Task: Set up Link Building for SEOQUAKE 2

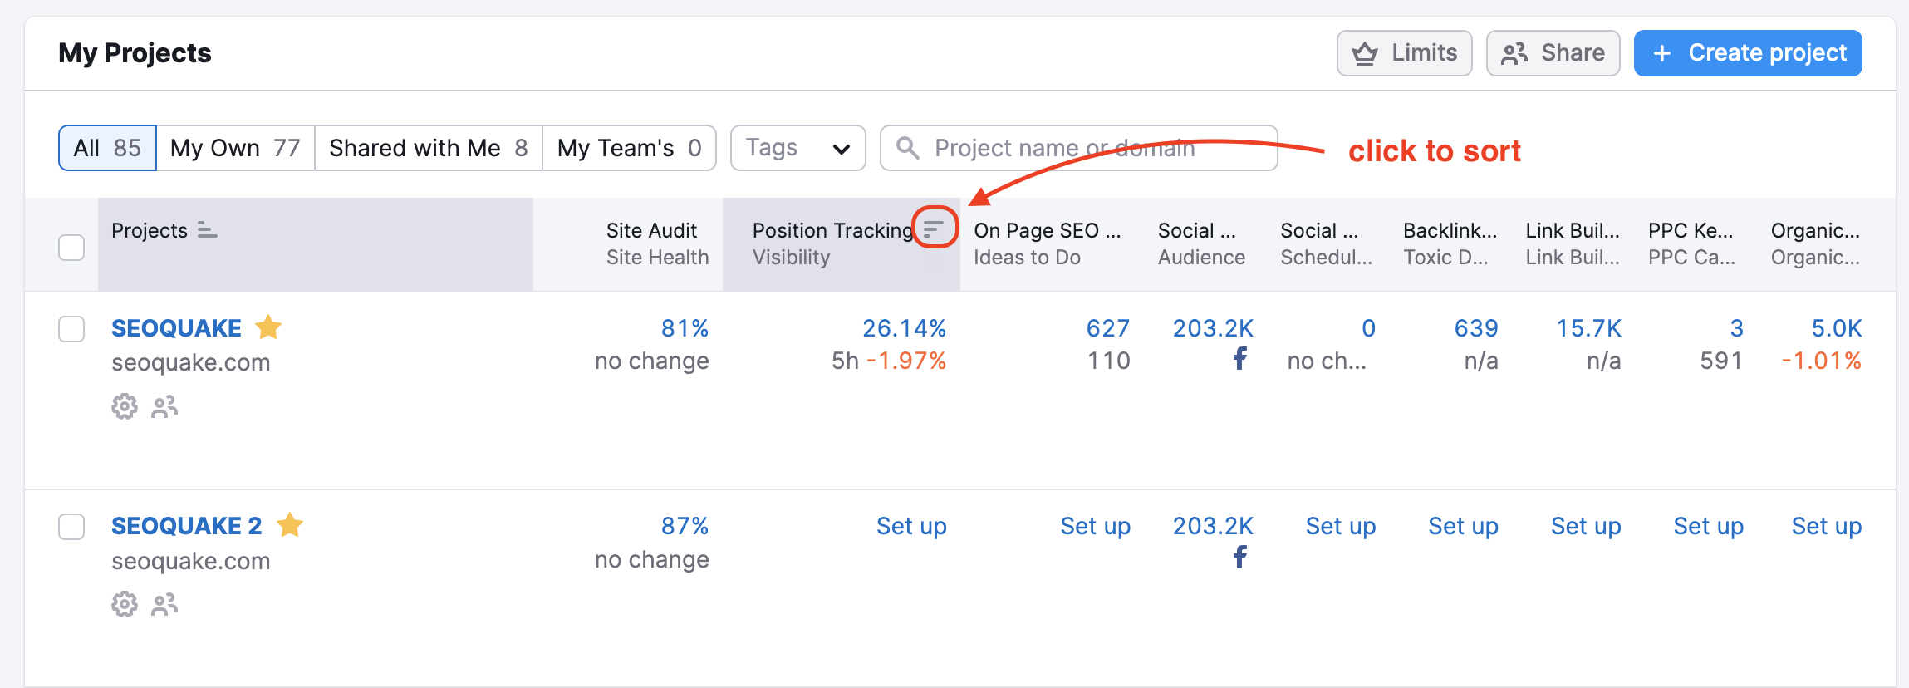Action: (x=1586, y=526)
